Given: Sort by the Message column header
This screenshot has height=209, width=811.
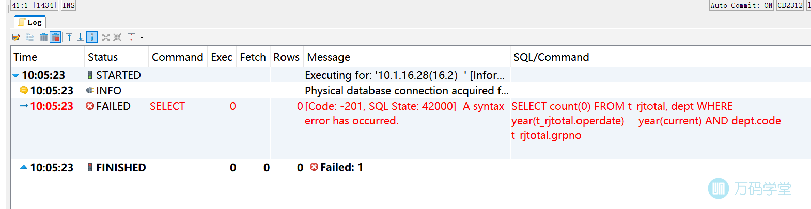Looking at the screenshot, I should (x=329, y=57).
